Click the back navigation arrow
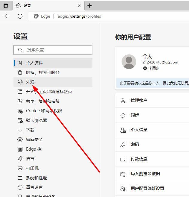The height and width of the screenshot is (197, 189). pos(7,16)
